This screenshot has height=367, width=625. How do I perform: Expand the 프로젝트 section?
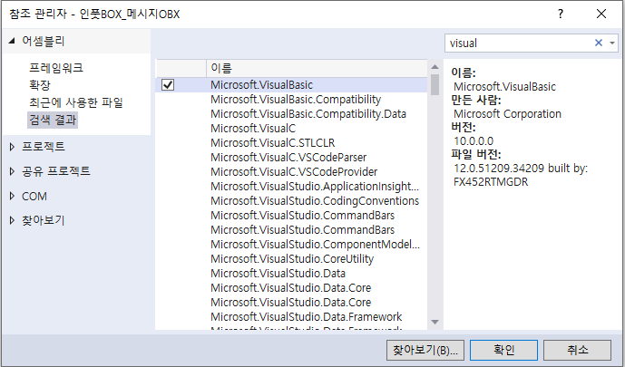(12, 147)
